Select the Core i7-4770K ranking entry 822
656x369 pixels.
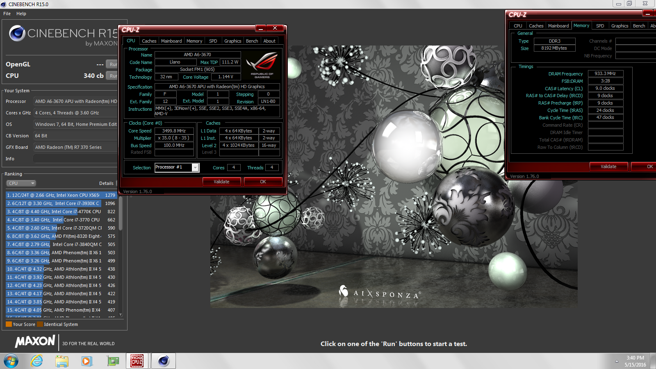61,212
